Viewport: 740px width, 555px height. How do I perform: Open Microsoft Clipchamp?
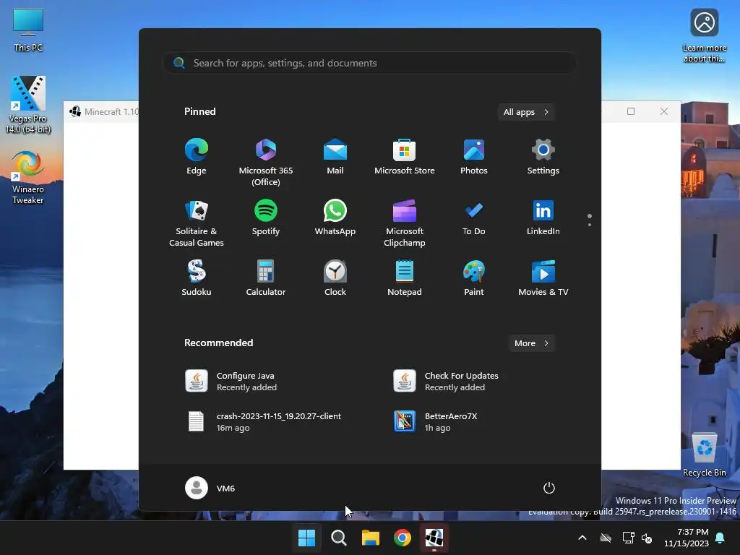click(x=405, y=223)
